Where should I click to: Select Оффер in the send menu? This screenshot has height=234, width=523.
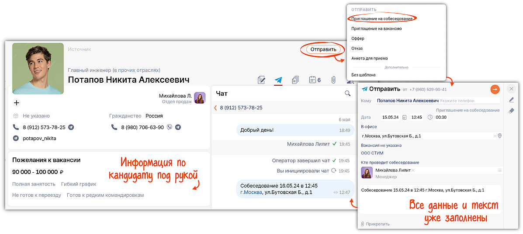coord(358,38)
